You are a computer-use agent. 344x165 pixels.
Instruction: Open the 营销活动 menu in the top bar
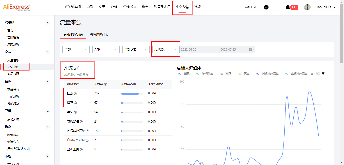click(x=130, y=7)
